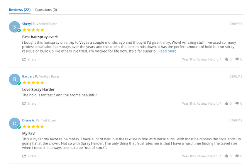Screen dimensions: 247x167
Task: Click the "Best hairspray ever!!" review title
Action: click(x=38, y=37)
